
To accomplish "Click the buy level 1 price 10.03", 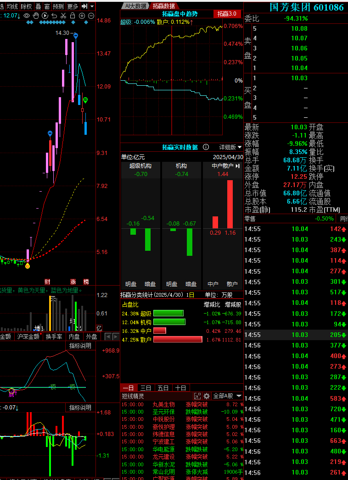I will 299,78.
